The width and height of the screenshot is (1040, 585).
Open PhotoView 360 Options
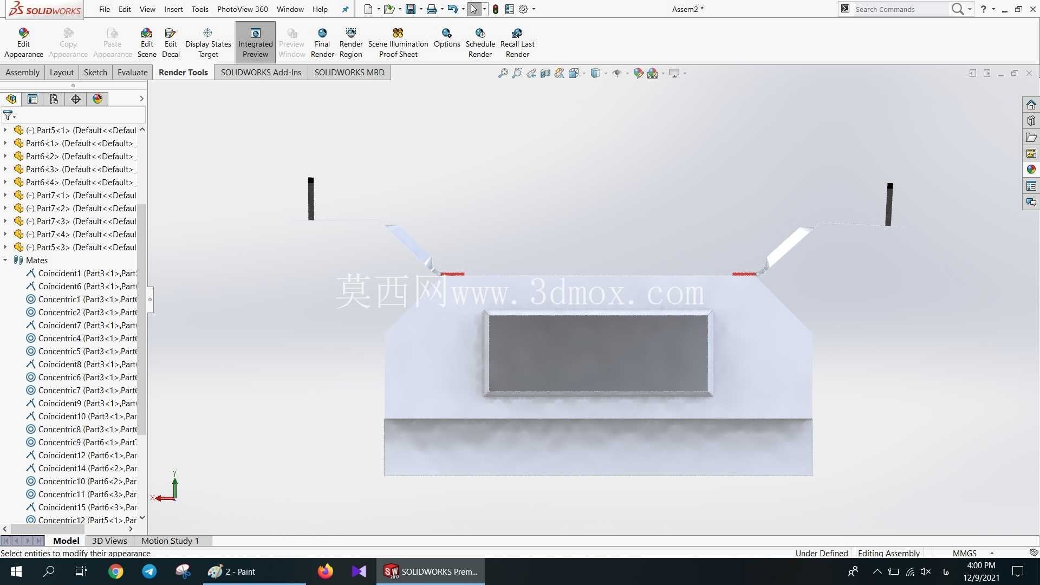click(447, 38)
